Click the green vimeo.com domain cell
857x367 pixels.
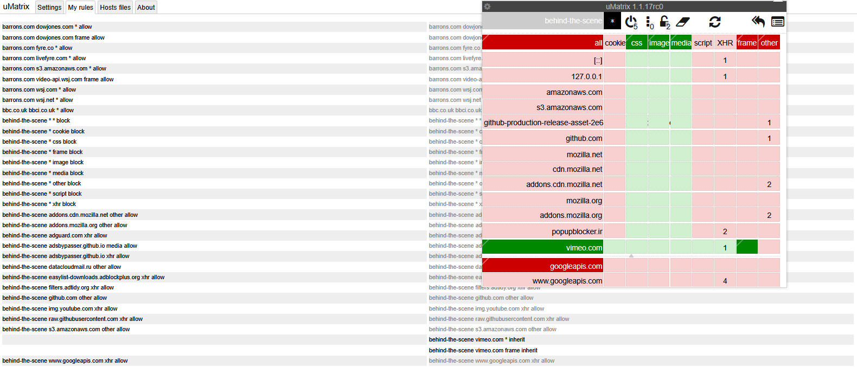(543, 248)
